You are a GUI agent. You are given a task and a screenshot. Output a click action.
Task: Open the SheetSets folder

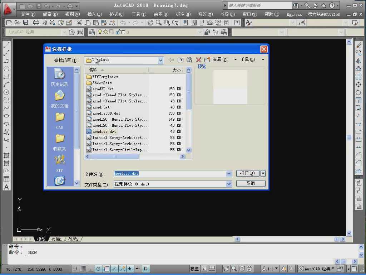tap(99, 83)
